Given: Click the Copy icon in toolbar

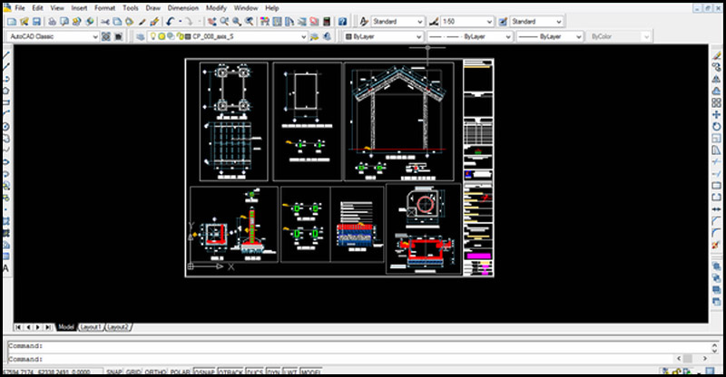Looking at the screenshot, I should pos(117,22).
